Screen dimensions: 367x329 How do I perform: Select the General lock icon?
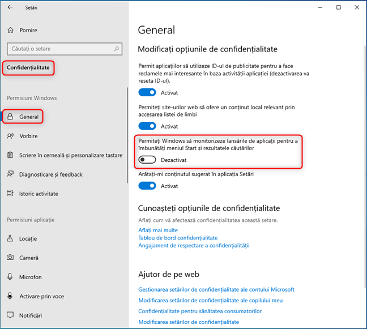10,117
